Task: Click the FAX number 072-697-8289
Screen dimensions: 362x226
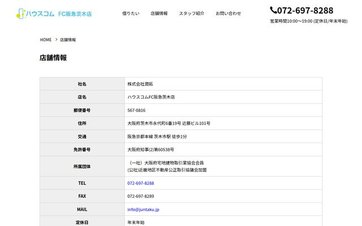Action: click(x=141, y=196)
